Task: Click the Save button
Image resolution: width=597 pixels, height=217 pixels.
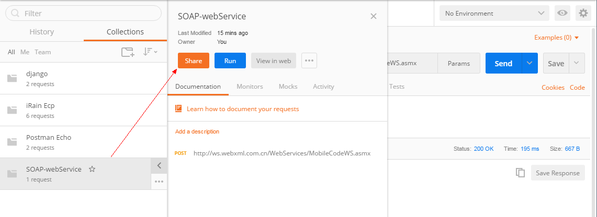Action: 556,63
